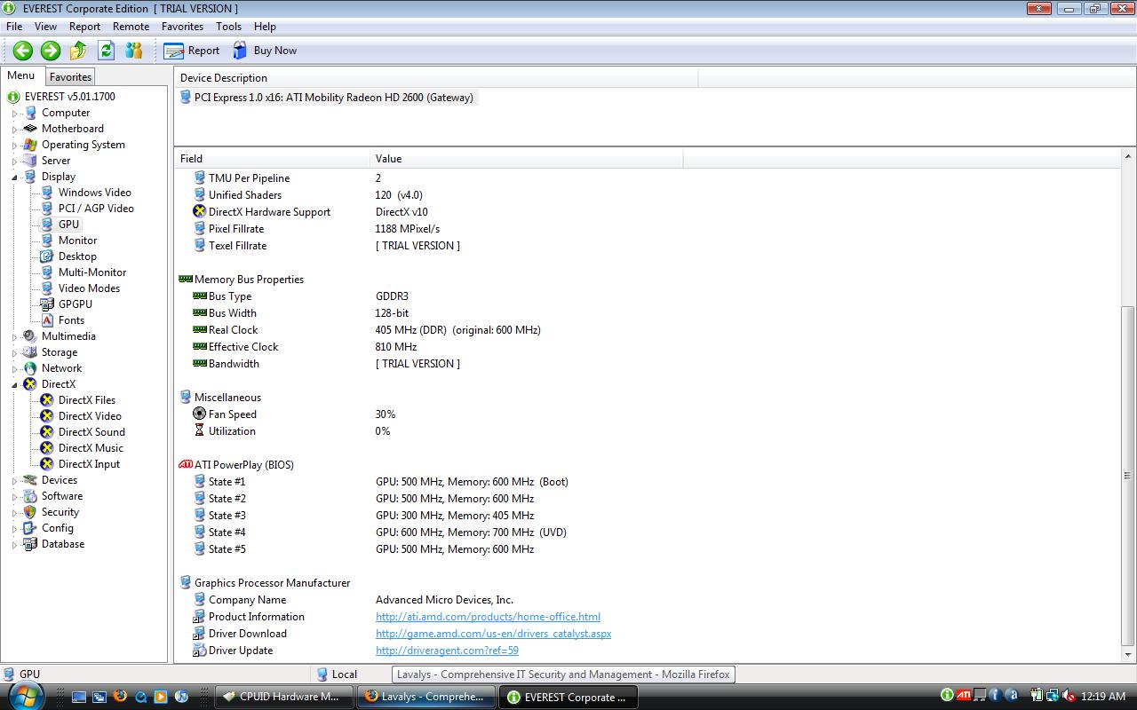Screen dimensions: 1137x710
Task: Launch Firefox from the Quick Launch bar
Action: [x=120, y=697]
